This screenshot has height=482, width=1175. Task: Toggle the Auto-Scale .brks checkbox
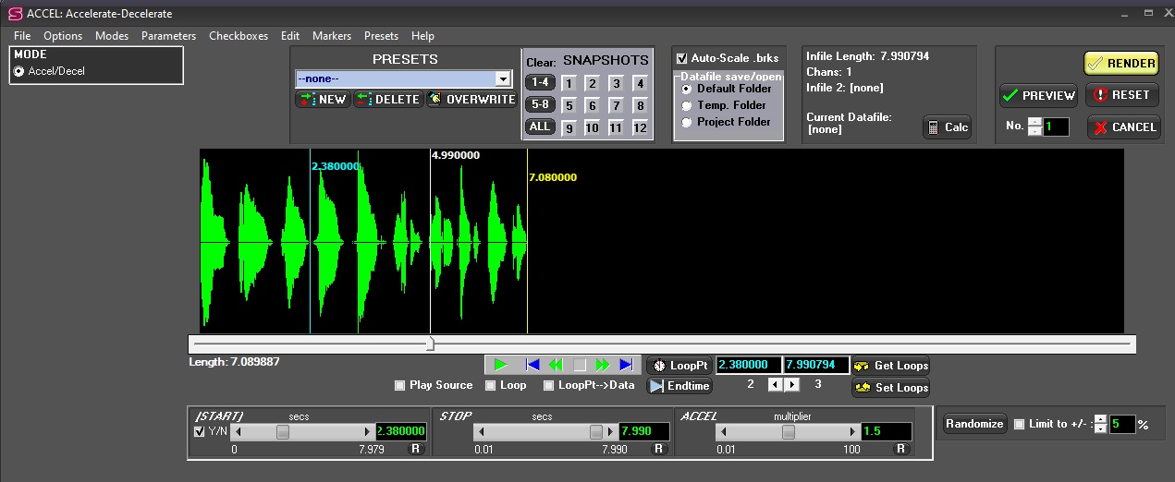point(682,58)
